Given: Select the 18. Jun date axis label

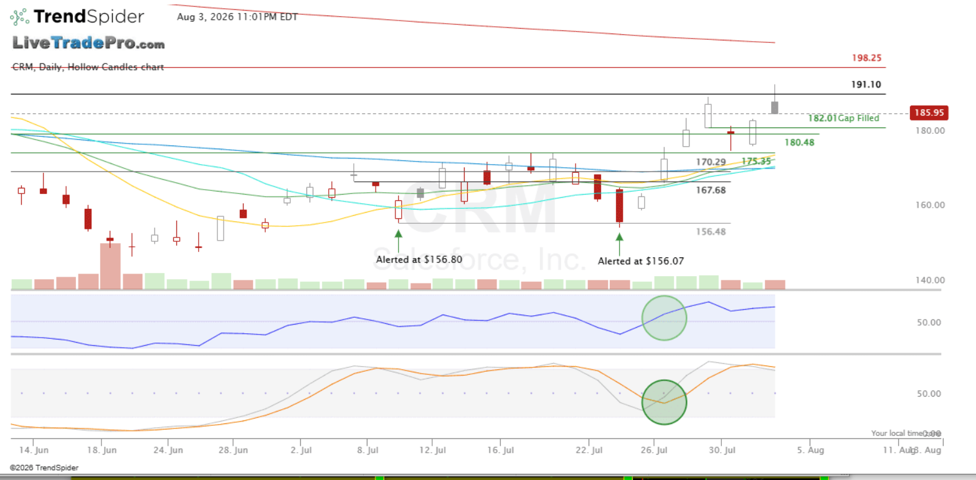Looking at the screenshot, I should (103, 450).
